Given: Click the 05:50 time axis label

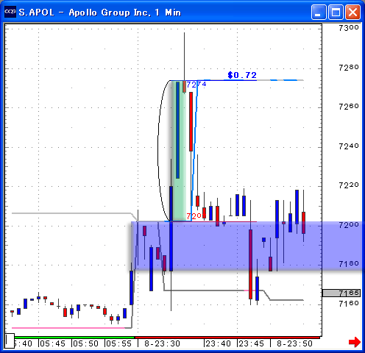Looking at the screenshot, I should (x=85, y=343).
